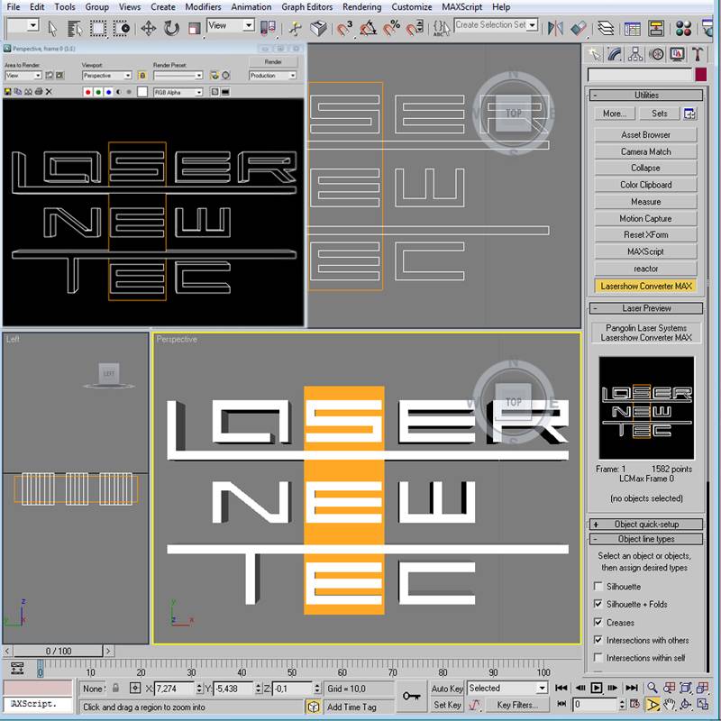Open the Render Preset dropdown

pos(178,76)
